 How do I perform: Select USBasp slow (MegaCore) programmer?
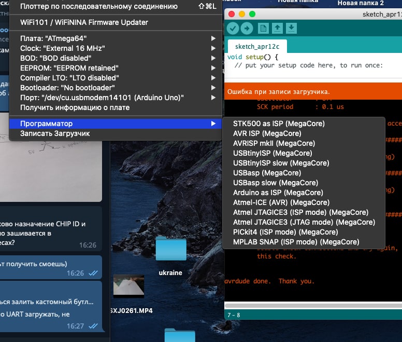[304, 183]
